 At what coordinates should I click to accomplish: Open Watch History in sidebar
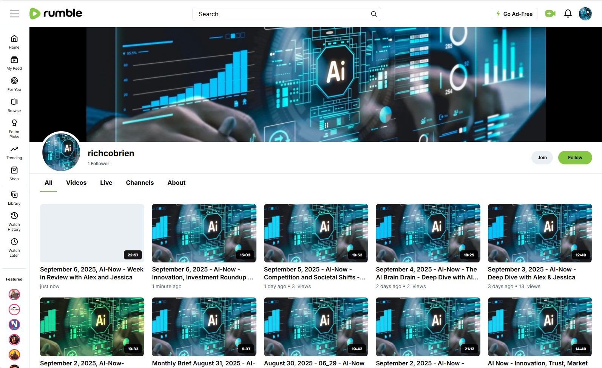click(x=14, y=221)
